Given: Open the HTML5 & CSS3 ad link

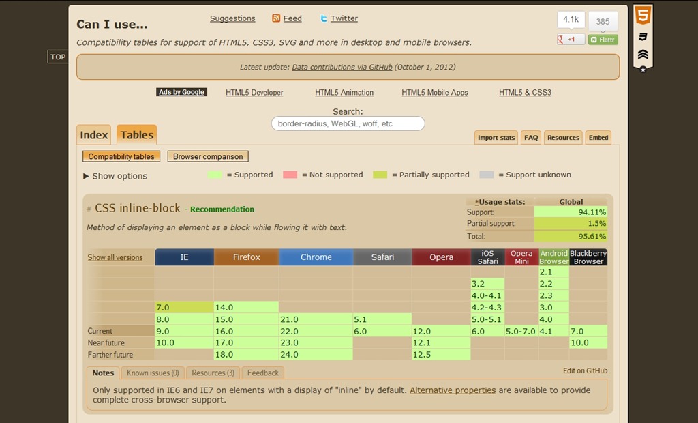Looking at the screenshot, I should coord(525,93).
